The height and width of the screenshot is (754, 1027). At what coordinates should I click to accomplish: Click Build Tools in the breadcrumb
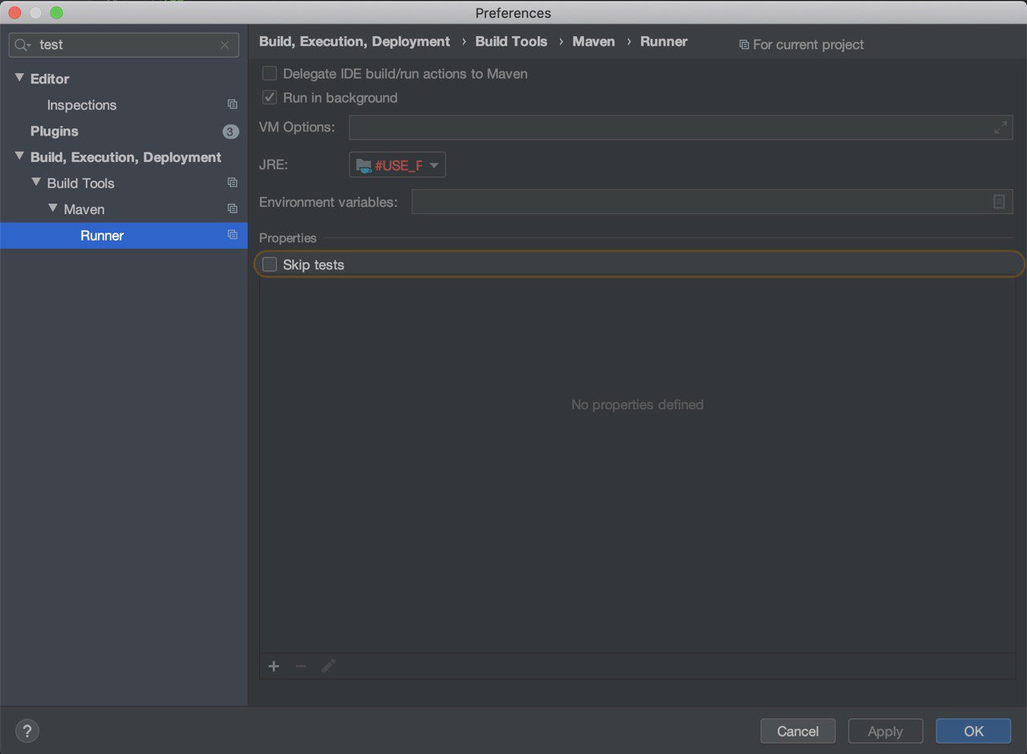[511, 42]
